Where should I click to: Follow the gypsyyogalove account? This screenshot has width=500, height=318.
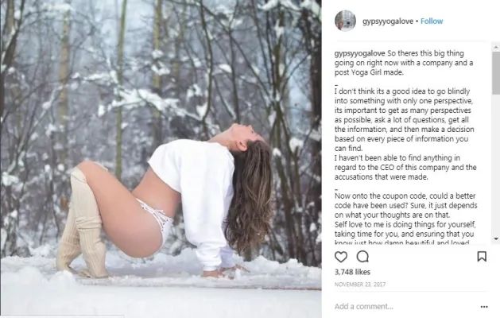(x=432, y=21)
